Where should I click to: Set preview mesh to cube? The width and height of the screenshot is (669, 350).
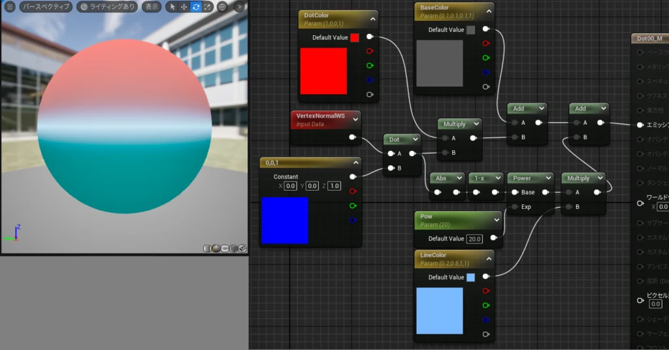(x=233, y=248)
